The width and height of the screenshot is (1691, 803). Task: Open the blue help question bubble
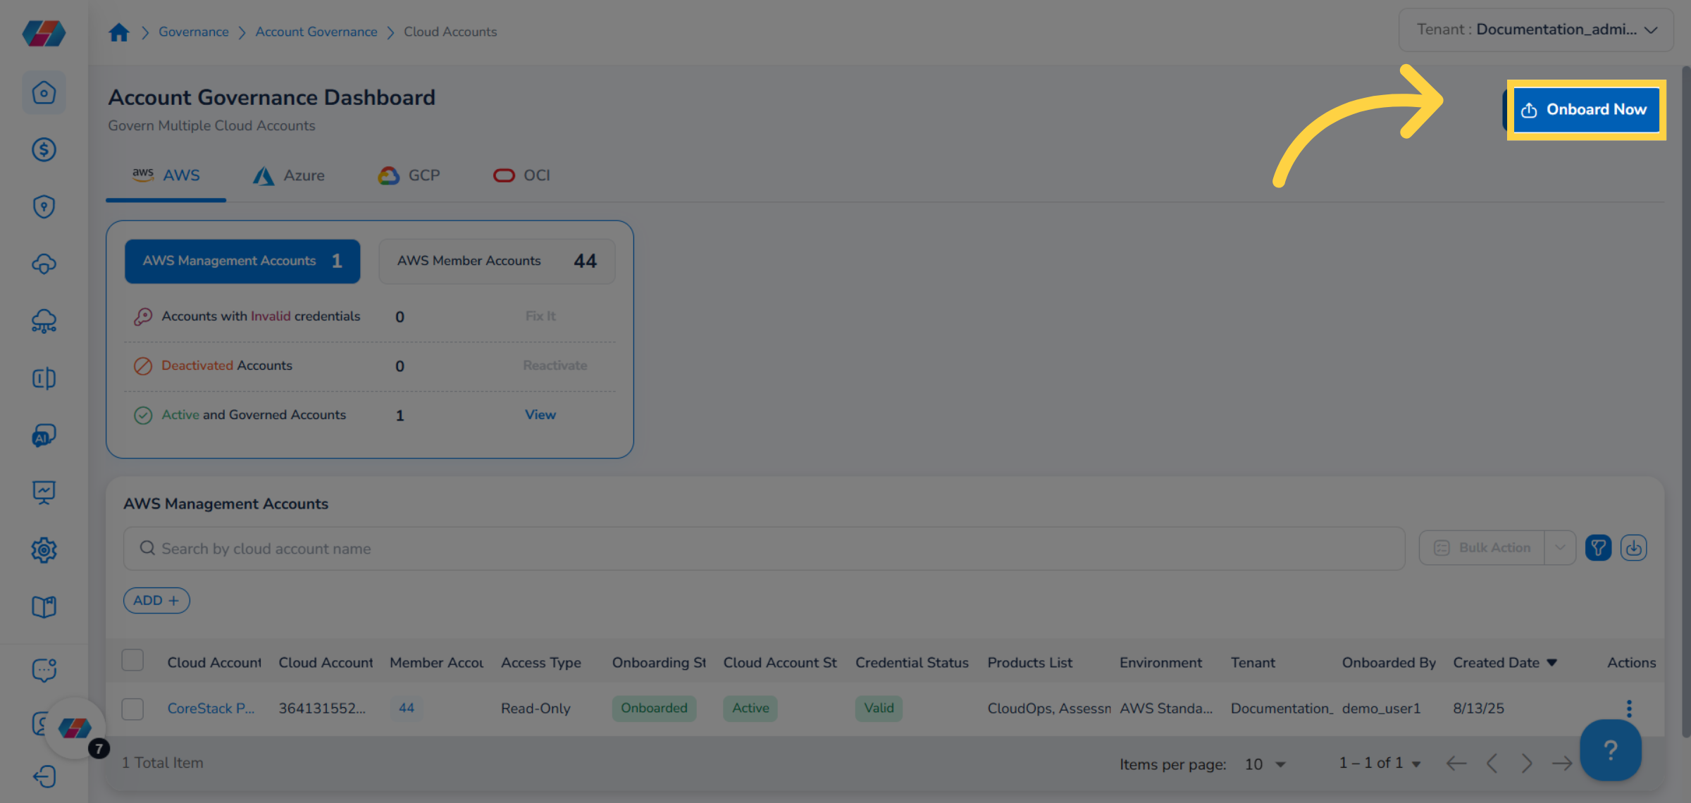point(1610,750)
